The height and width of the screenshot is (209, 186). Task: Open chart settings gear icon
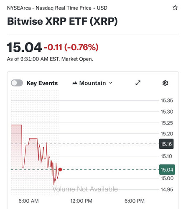click(x=165, y=83)
